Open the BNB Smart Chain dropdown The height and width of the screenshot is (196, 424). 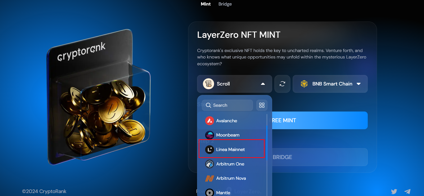tap(330, 84)
